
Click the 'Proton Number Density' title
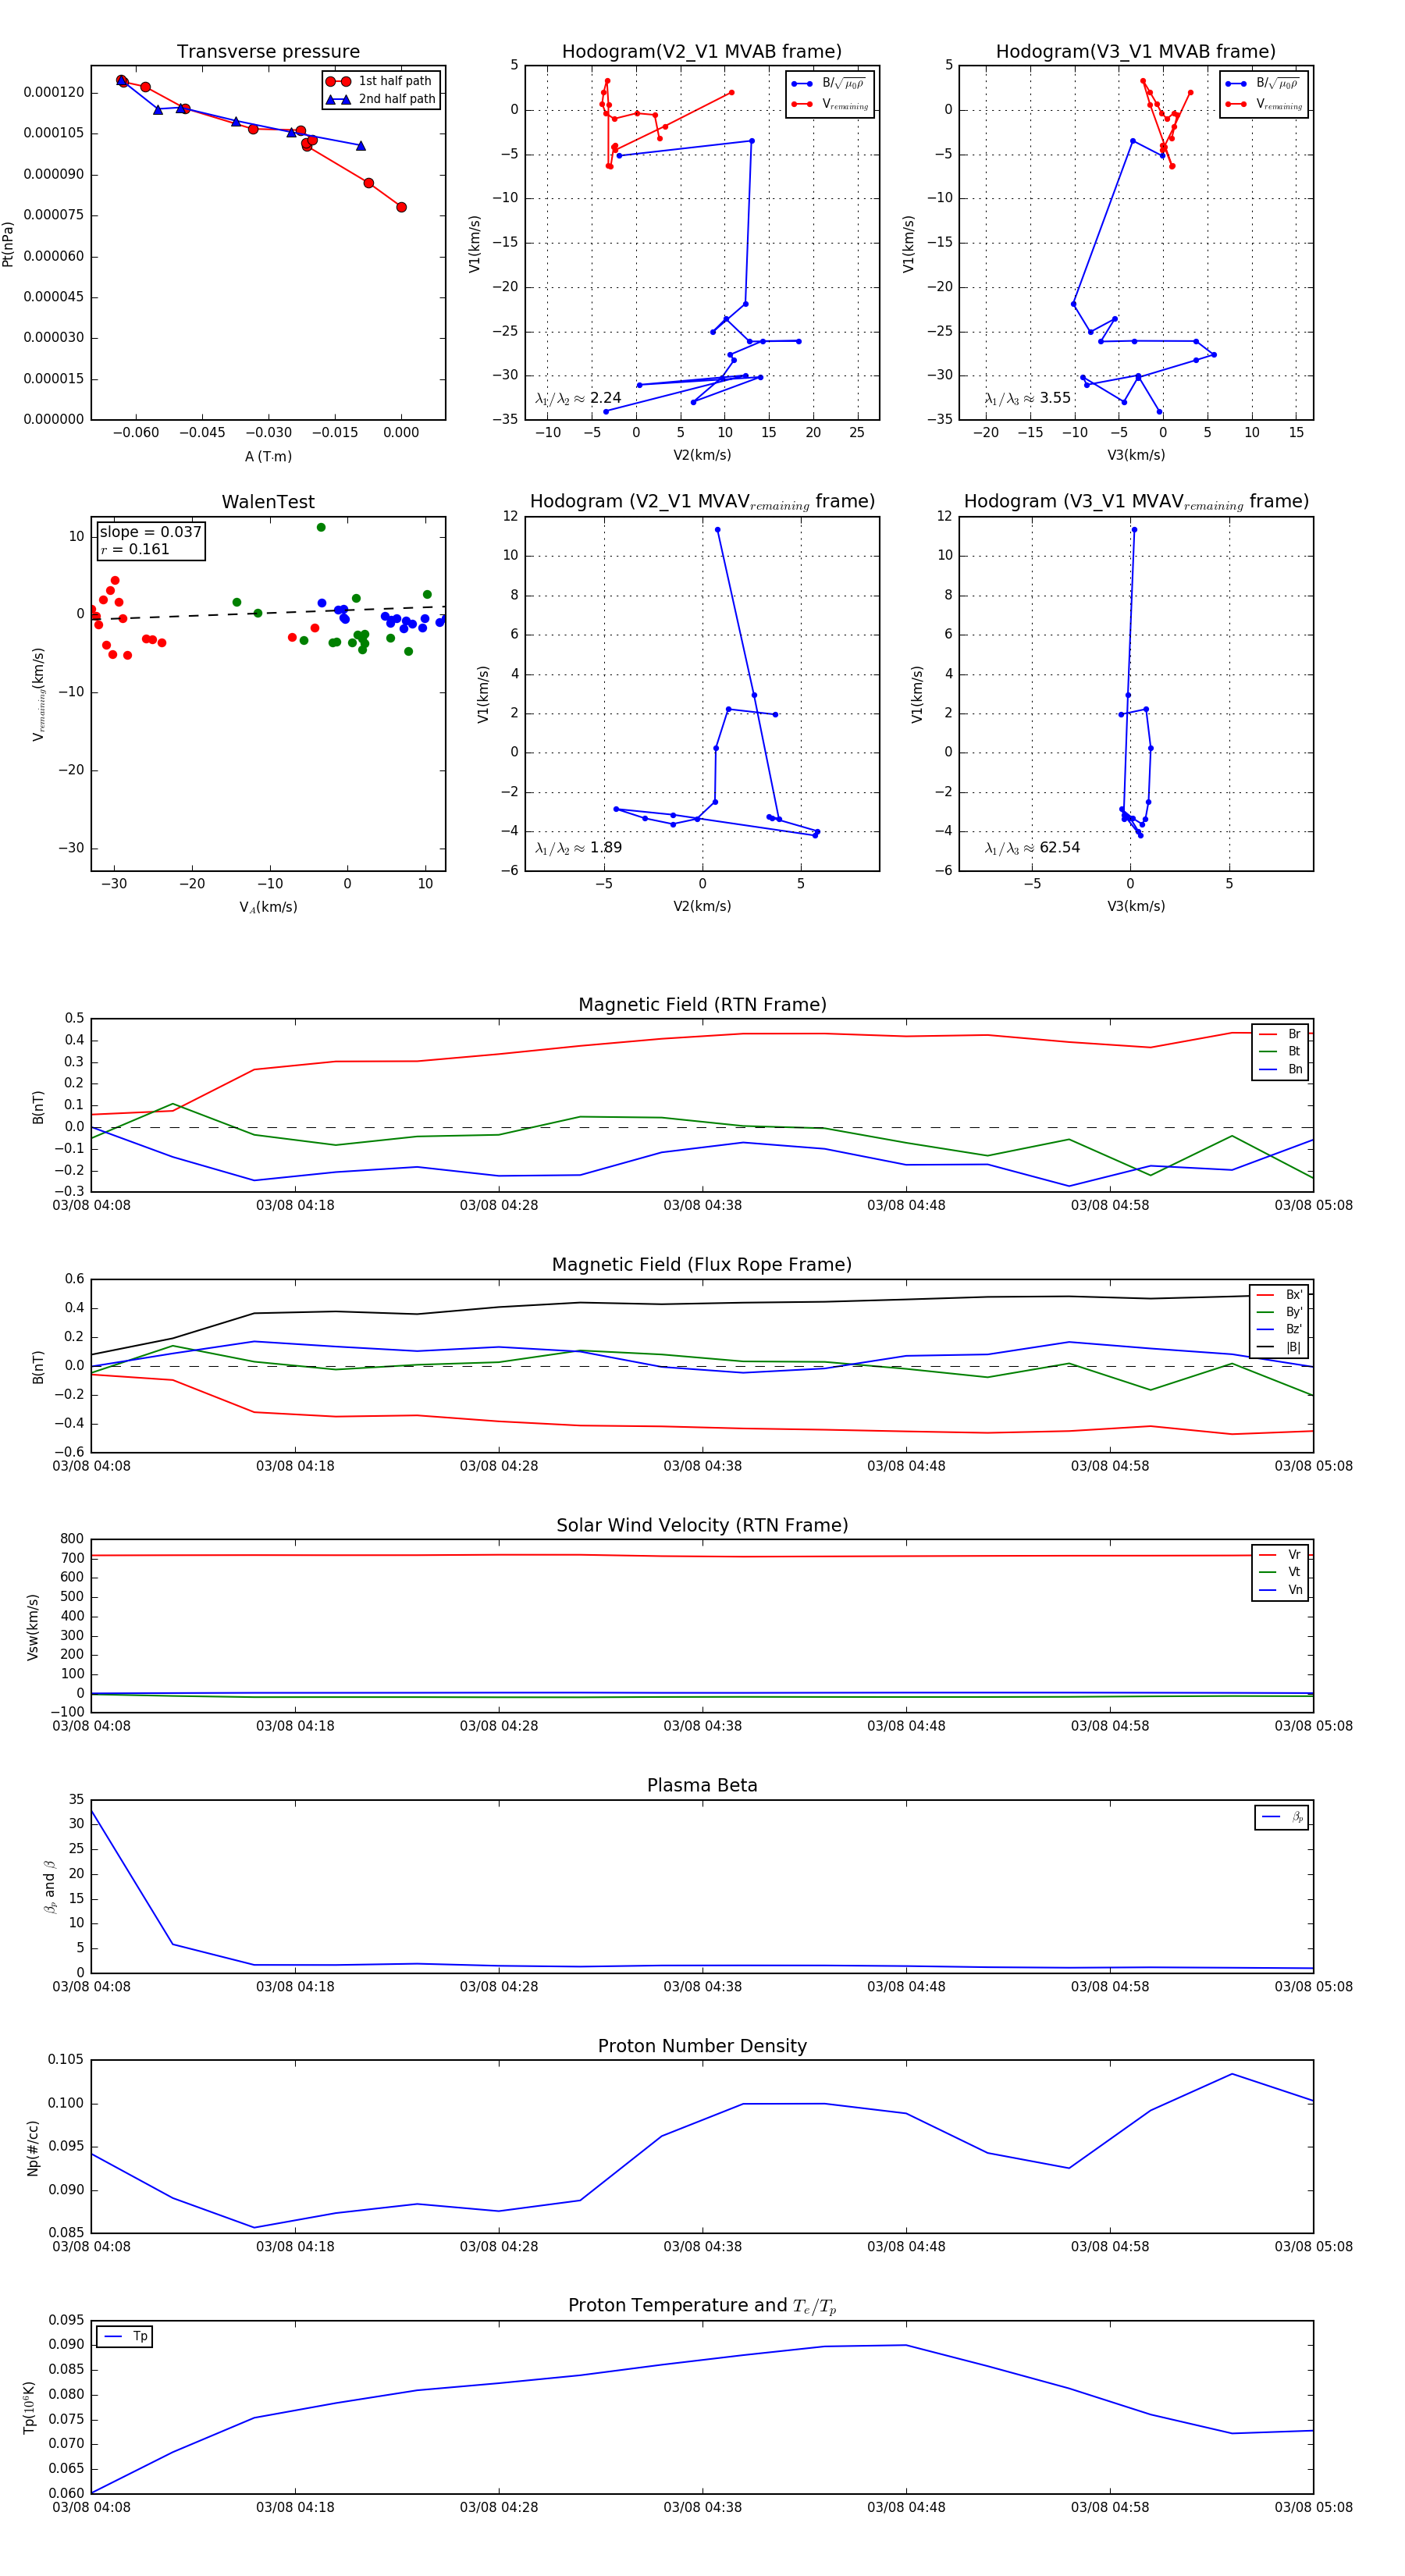(702, 2046)
